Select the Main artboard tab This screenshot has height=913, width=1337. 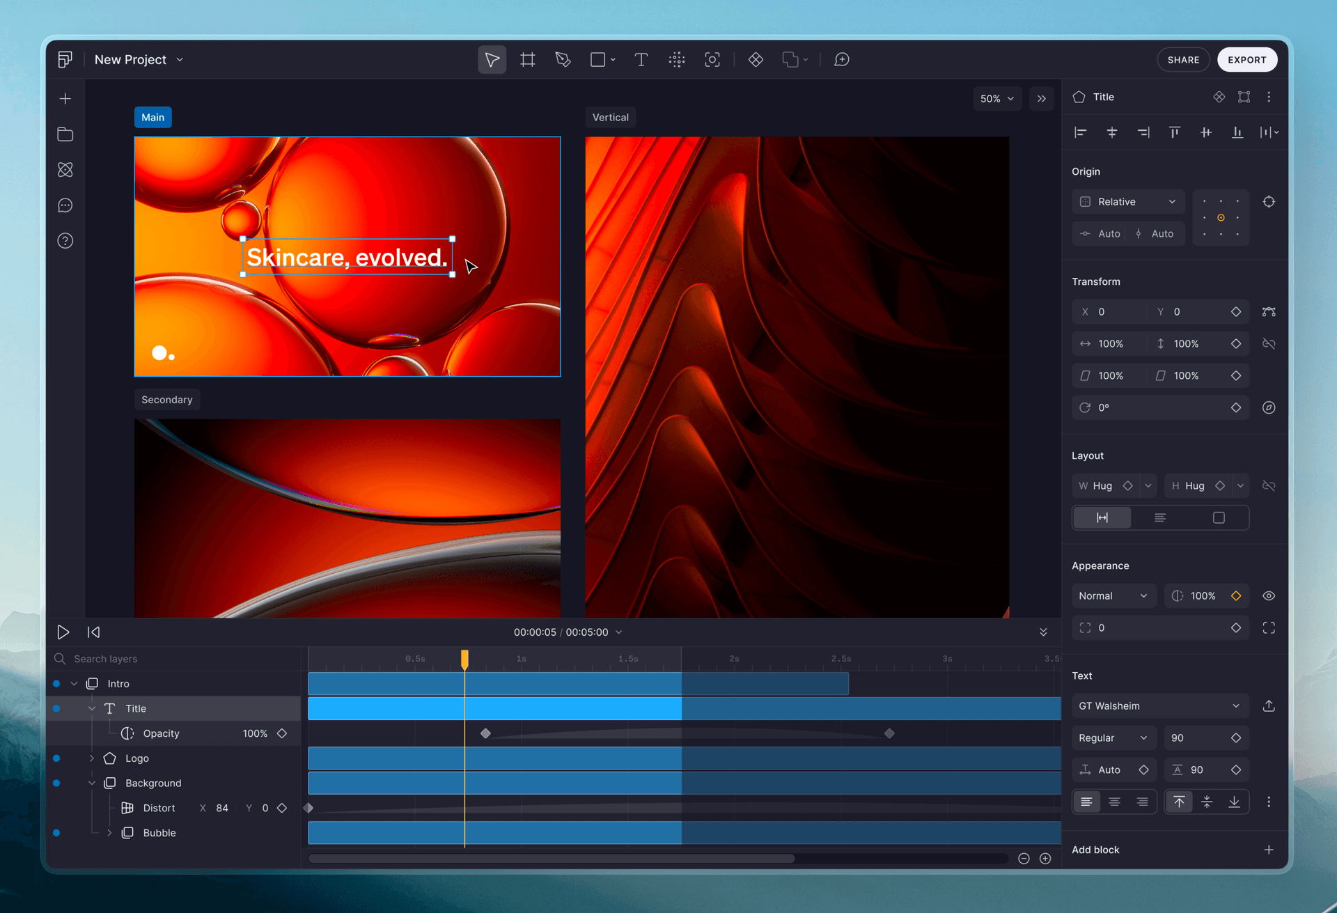pyautogui.click(x=153, y=118)
